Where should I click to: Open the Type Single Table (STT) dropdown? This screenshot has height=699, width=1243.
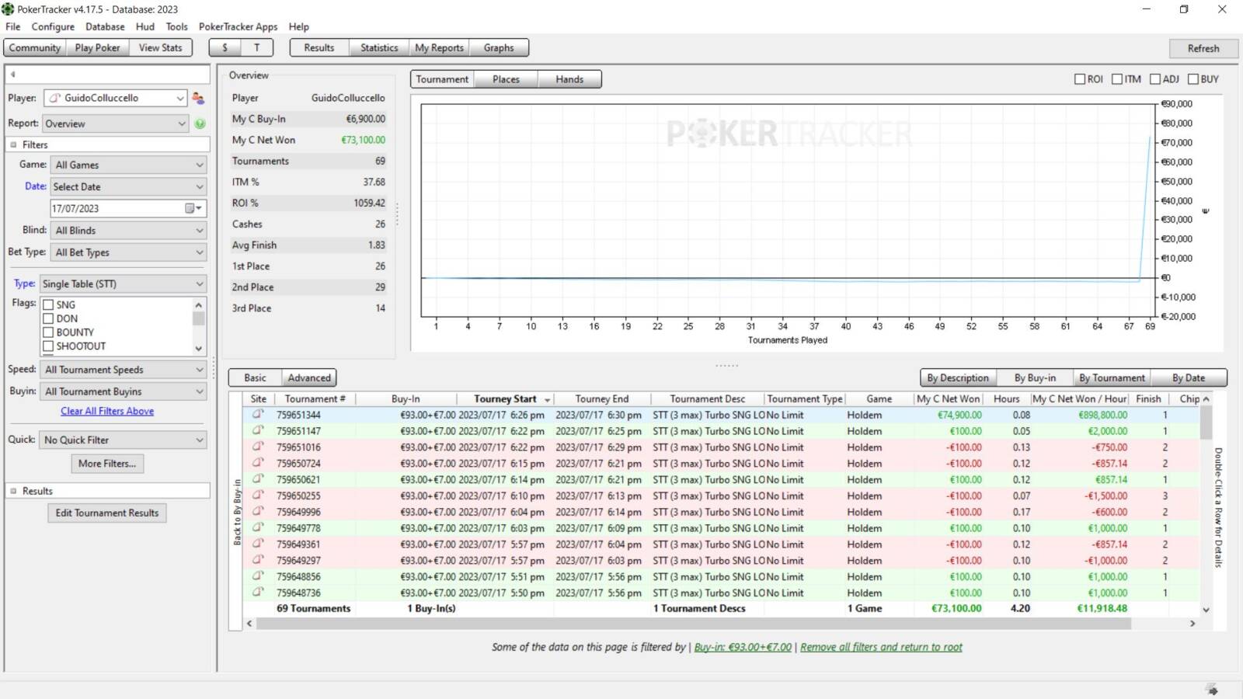pos(123,284)
